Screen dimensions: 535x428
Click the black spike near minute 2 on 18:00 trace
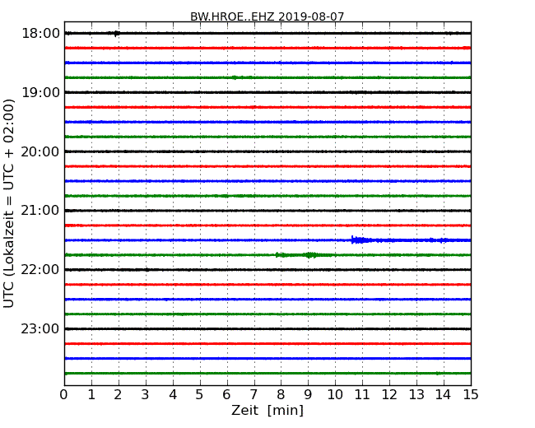pos(117,33)
